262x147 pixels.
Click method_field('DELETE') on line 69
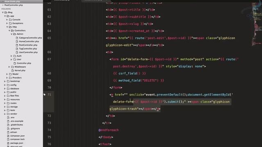138,80
